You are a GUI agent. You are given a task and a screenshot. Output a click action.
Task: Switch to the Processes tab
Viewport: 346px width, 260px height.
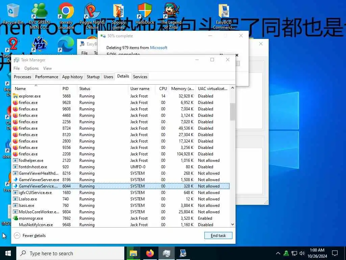pos(23,77)
